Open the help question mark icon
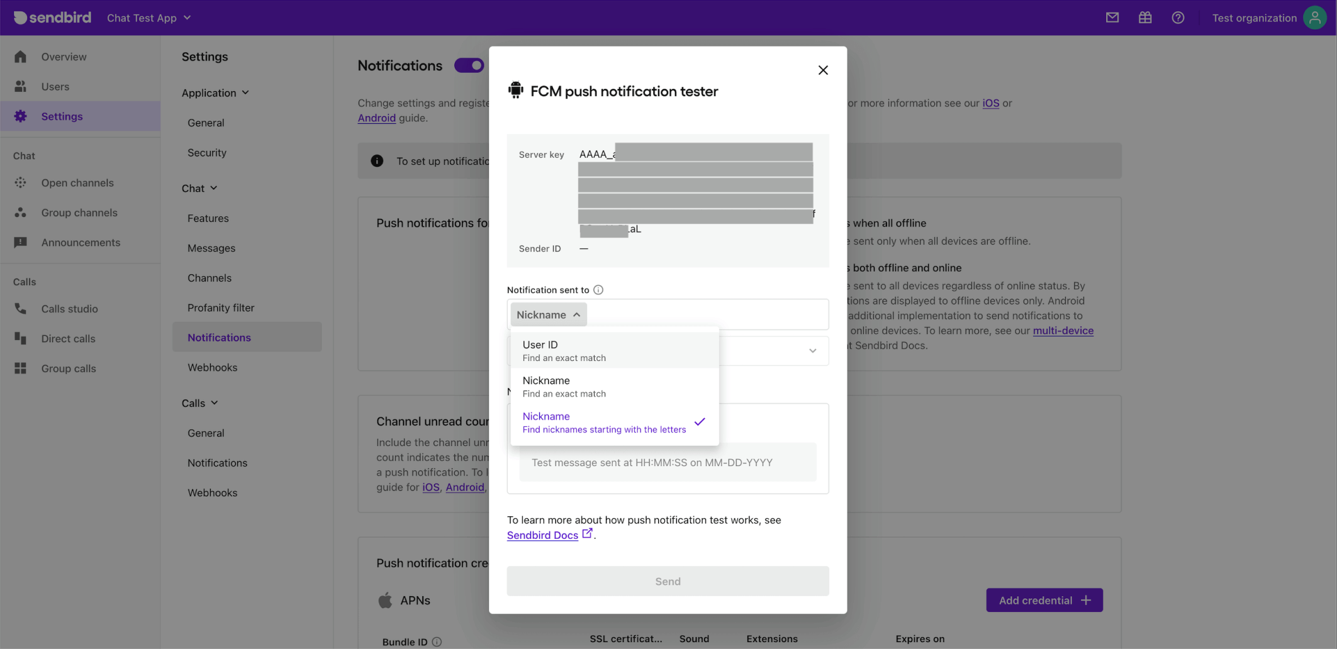Image resolution: width=1337 pixels, height=649 pixels. (x=1178, y=18)
